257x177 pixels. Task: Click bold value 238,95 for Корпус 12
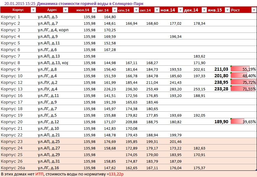pos(221,82)
